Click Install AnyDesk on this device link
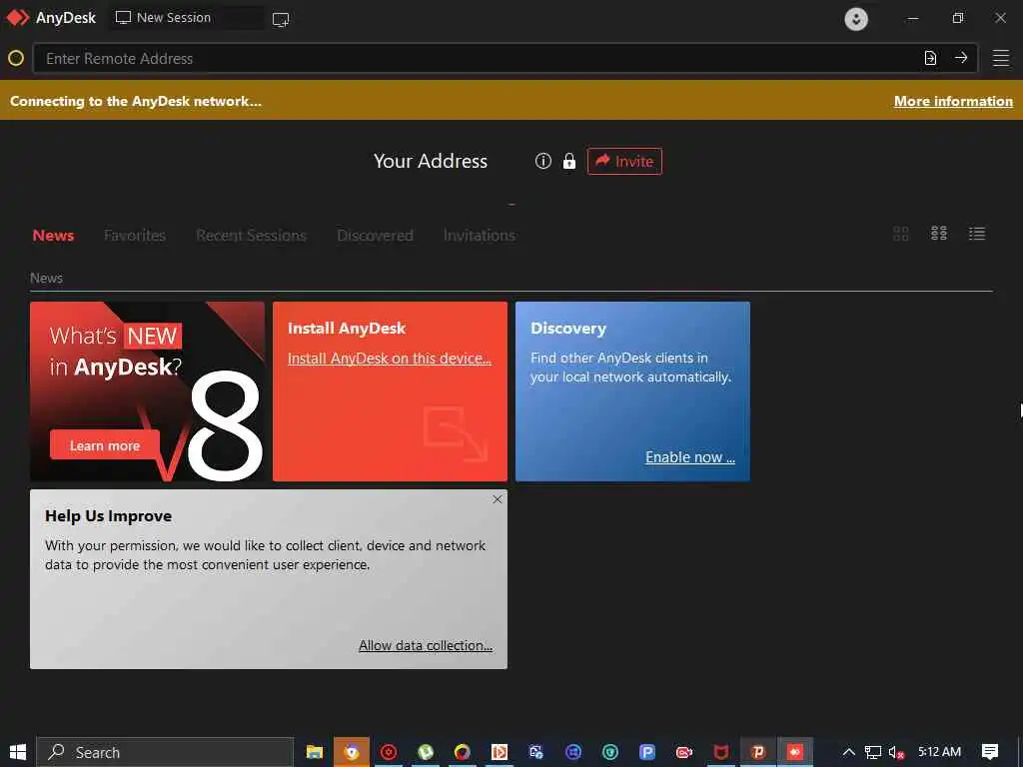The width and height of the screenshot is (1023, 767). tap(390, 359)
